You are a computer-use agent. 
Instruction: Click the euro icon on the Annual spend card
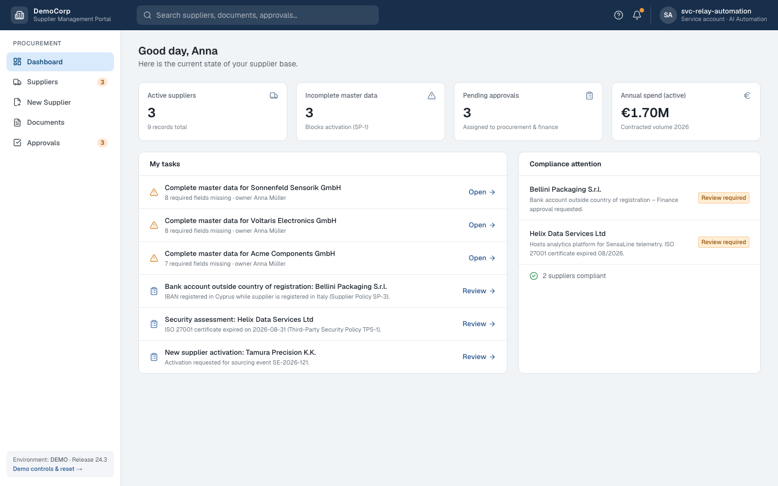(747, 96)
